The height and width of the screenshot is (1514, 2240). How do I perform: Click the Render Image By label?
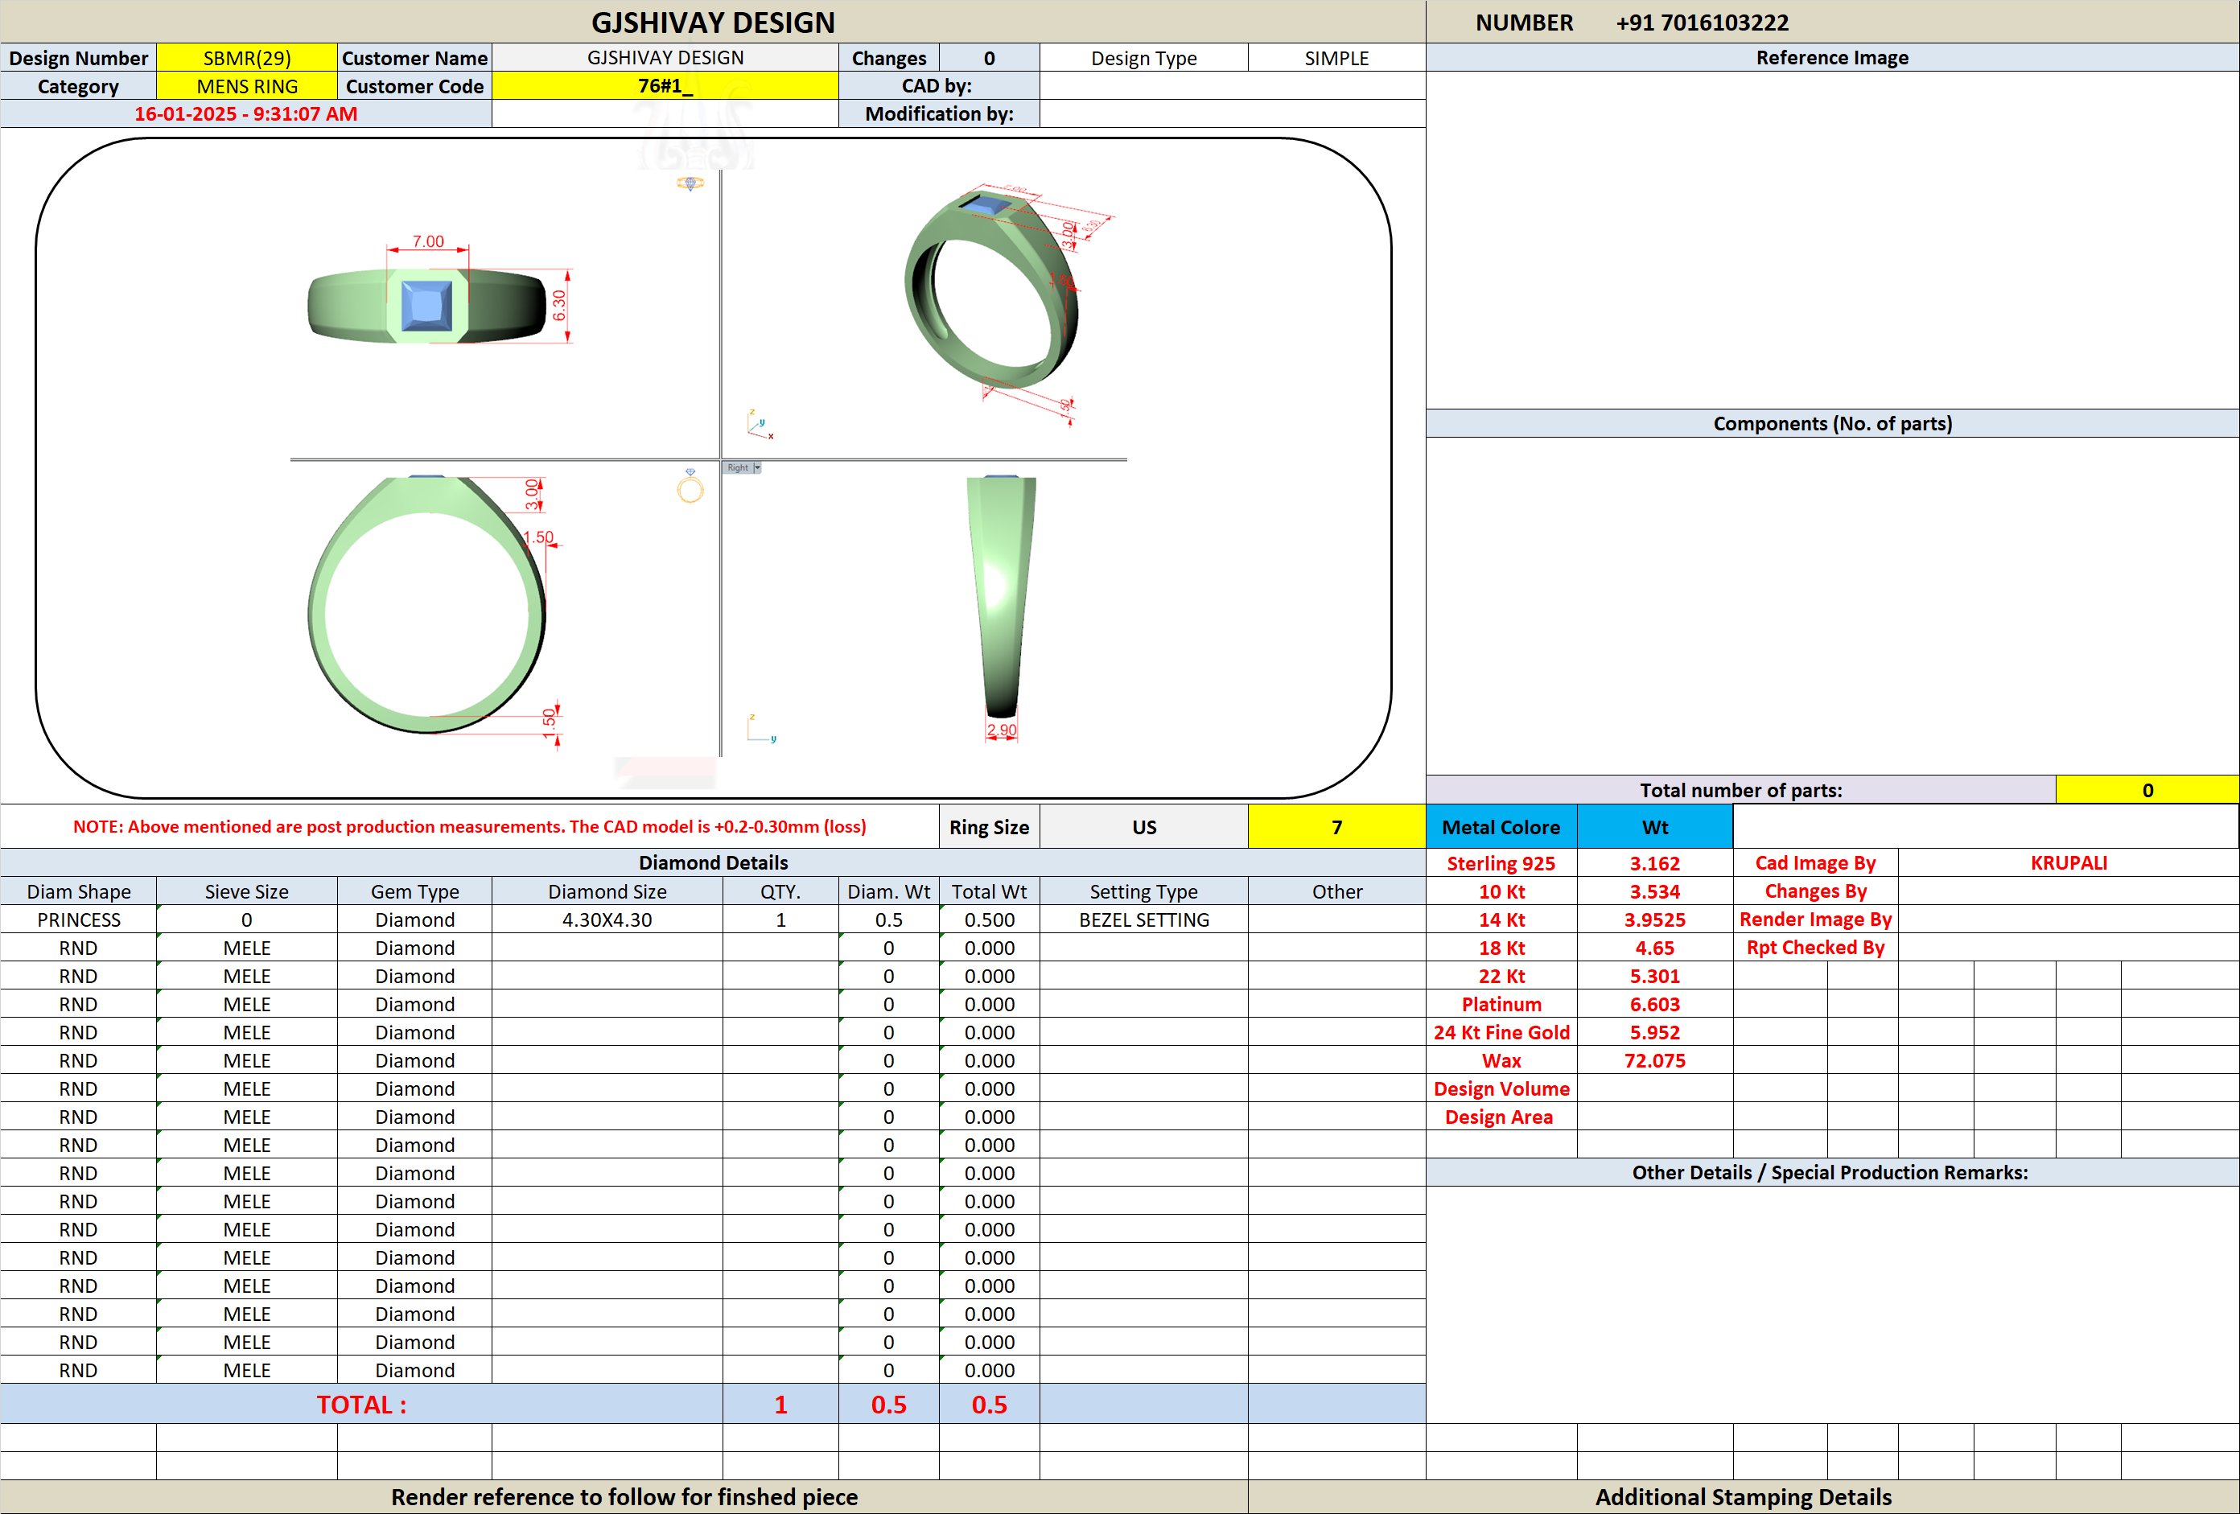[x=1815, y=920]
